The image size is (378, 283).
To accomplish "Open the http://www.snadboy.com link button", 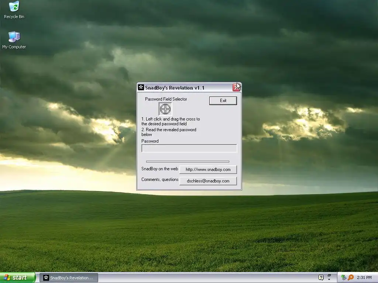I will (208, 170).
